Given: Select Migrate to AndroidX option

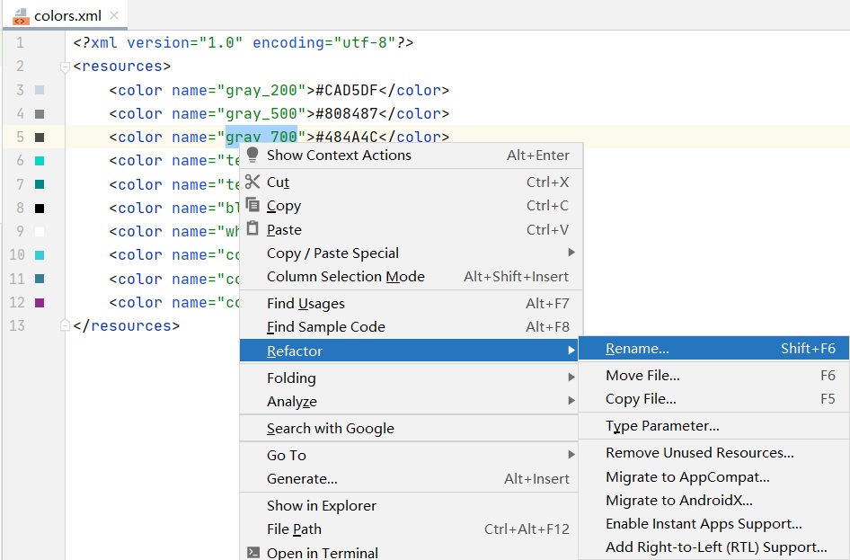Looking at the screenshot, I should pyautogui.click(x=678, y=501).
